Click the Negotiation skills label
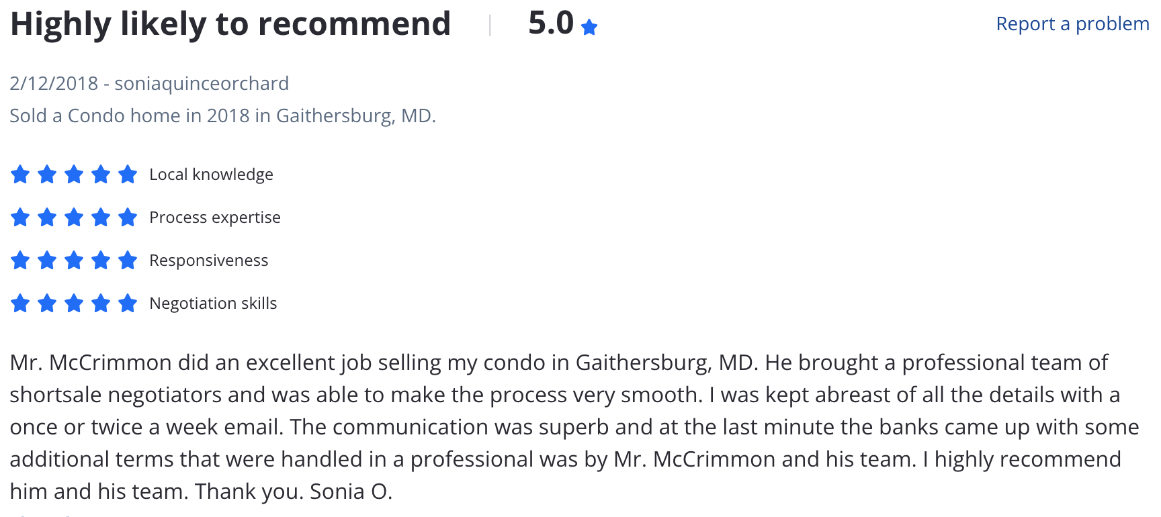Viewport: 1161px width, 517px height. tap(213, 303)
